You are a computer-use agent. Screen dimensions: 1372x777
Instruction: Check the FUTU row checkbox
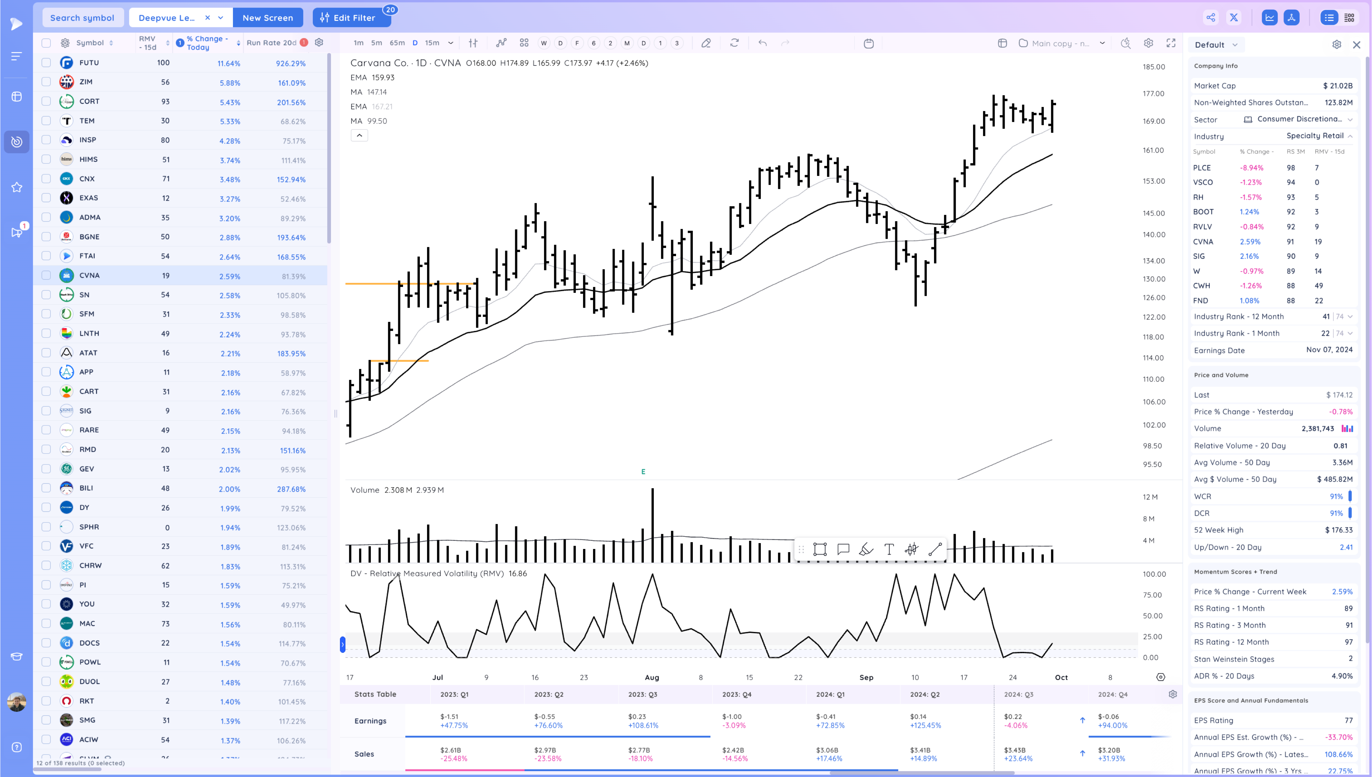46,63
